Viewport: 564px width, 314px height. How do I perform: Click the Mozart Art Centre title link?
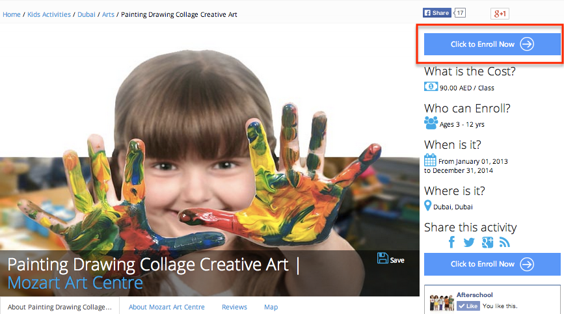75,283
